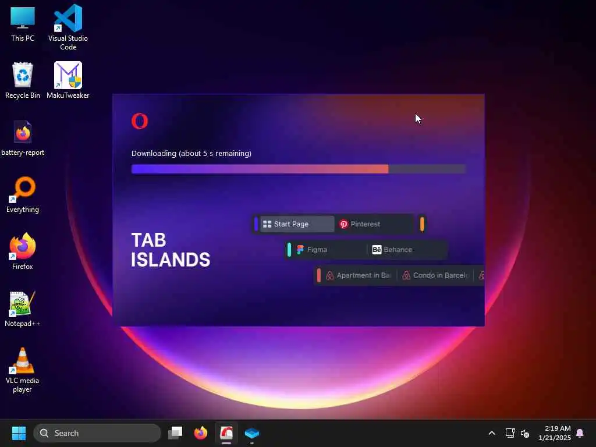Image resolution: width=596 pixels, height=447 pixels.
Task: Select Firefox desktop shortcut
Action: coord(23,251)
